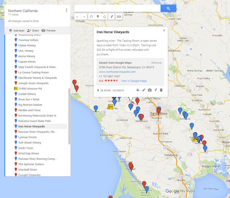230x198 pixels.
Task: Click the style paint bucket icon in info window
Action: coord(138,90)
